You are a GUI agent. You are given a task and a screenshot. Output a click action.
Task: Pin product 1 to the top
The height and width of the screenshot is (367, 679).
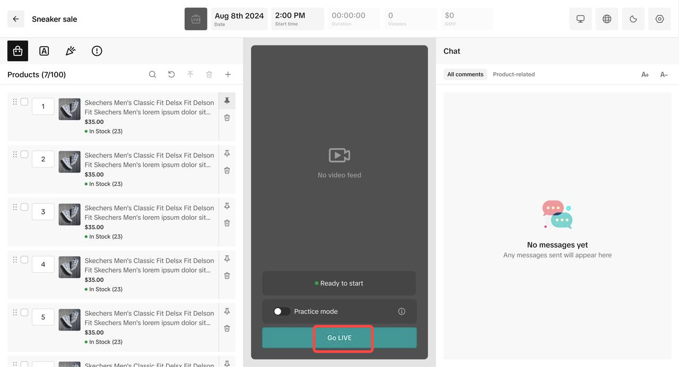[x=227, y=101]
